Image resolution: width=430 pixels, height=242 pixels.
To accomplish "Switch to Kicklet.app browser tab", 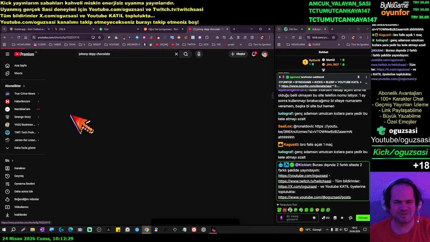I will pyautogui.click(x=29, y=29).
